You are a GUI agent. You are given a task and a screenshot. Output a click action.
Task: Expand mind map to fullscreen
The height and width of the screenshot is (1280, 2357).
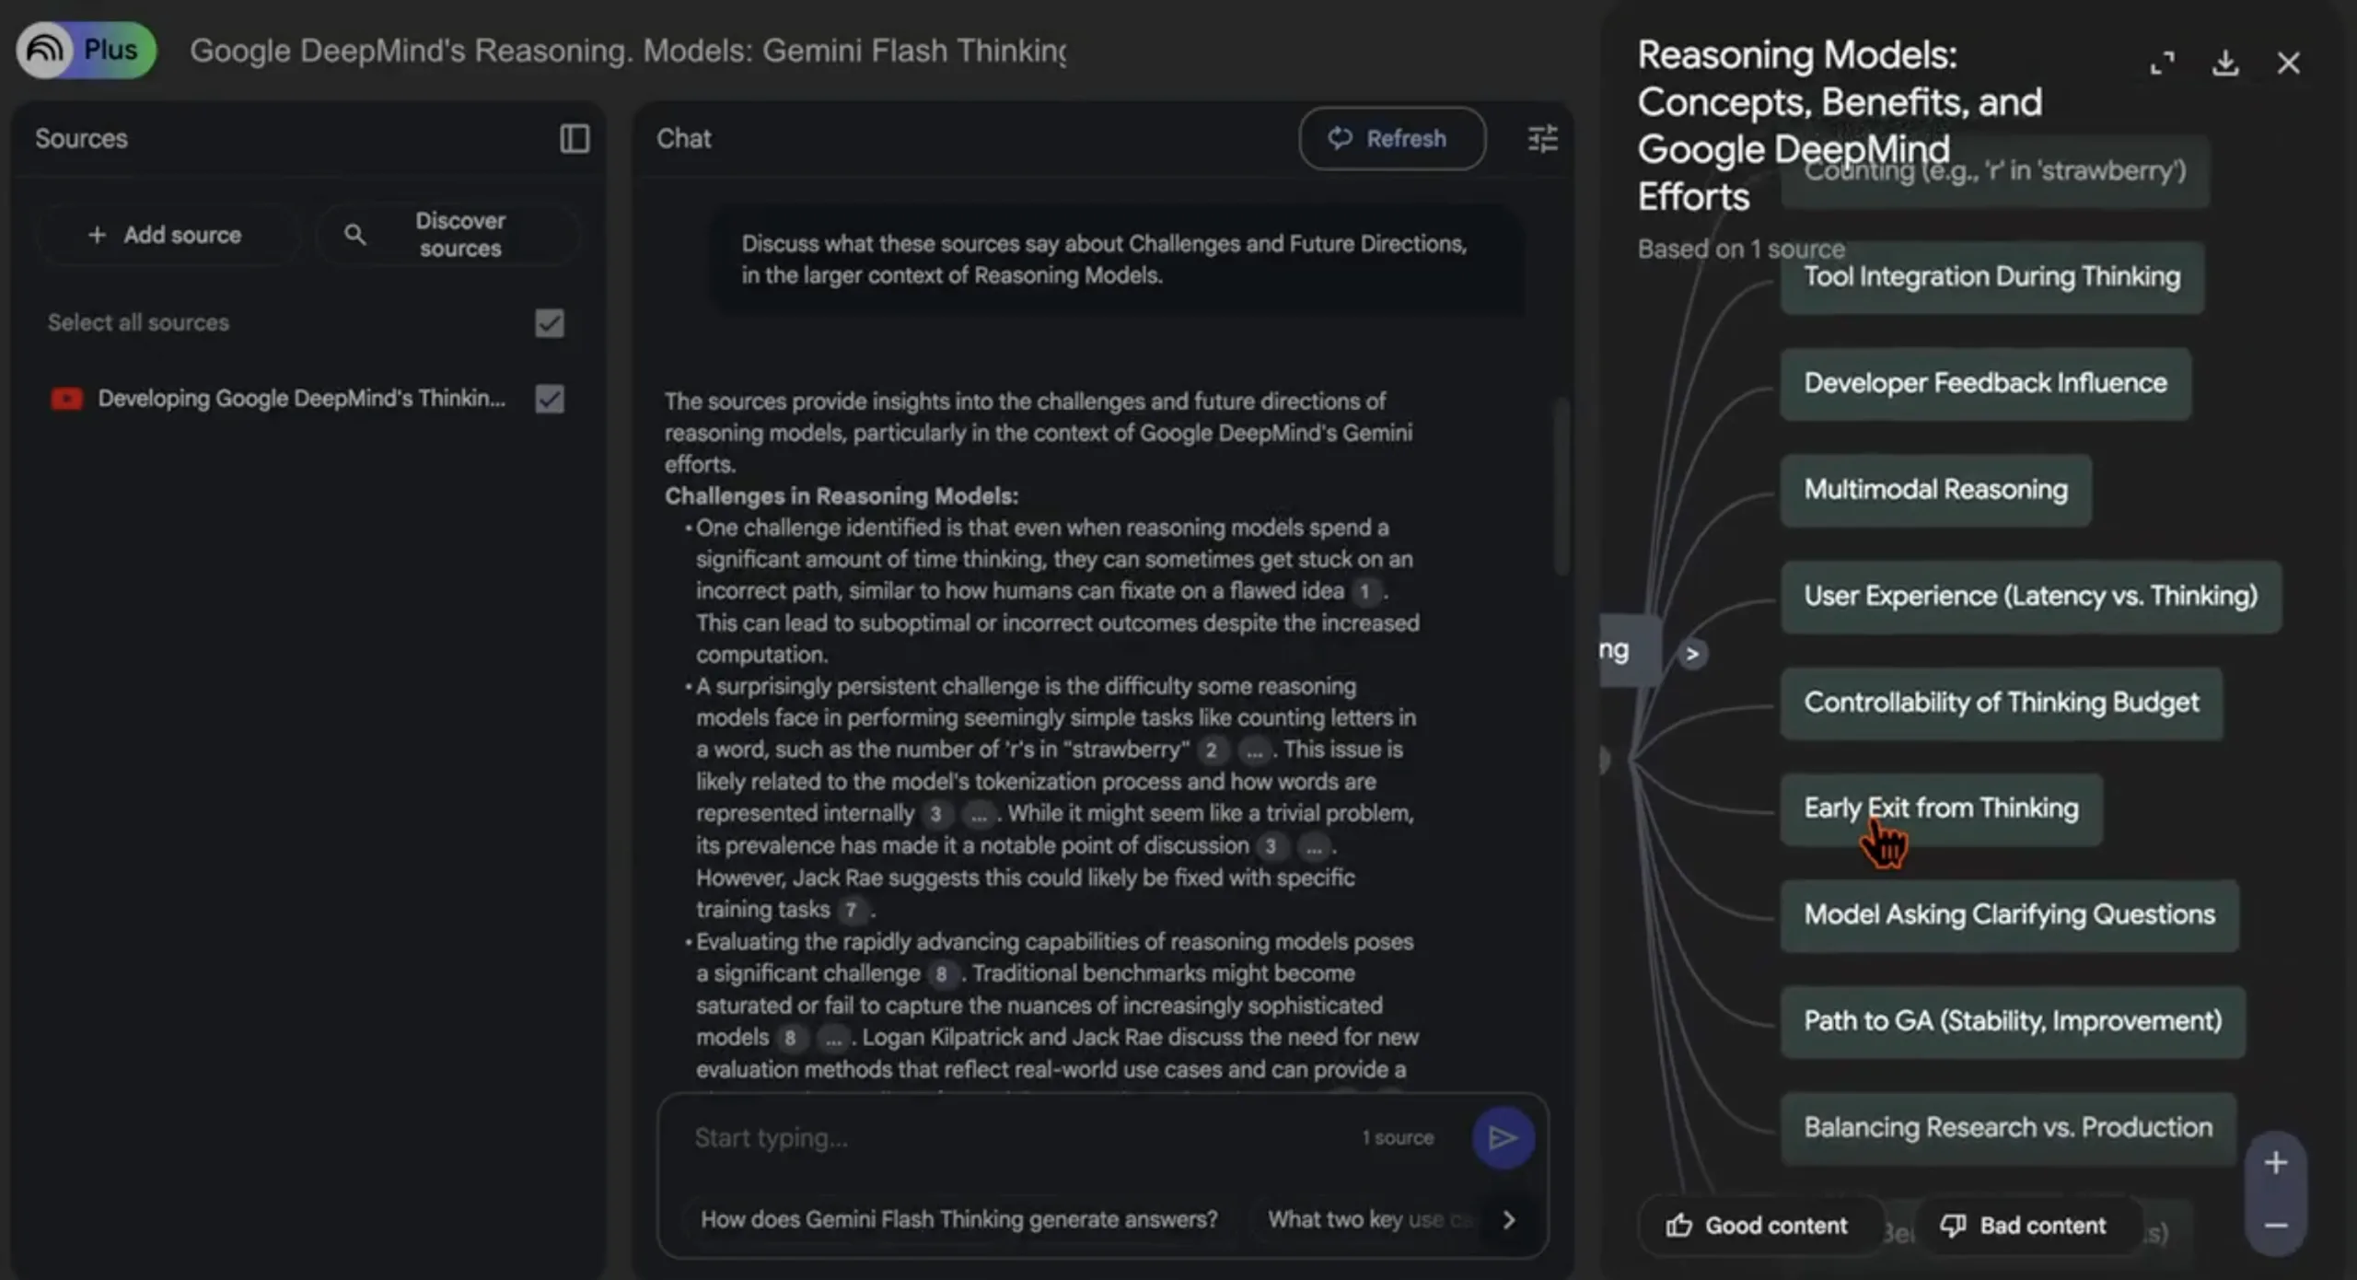coord(2162,64)
